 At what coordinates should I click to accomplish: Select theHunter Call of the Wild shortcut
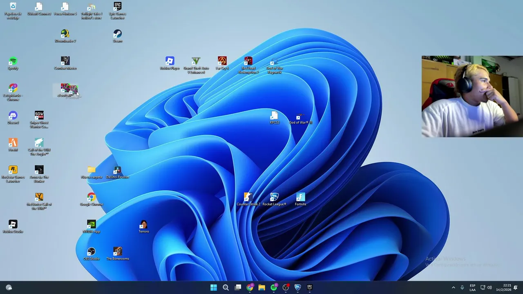click(39, 201)
